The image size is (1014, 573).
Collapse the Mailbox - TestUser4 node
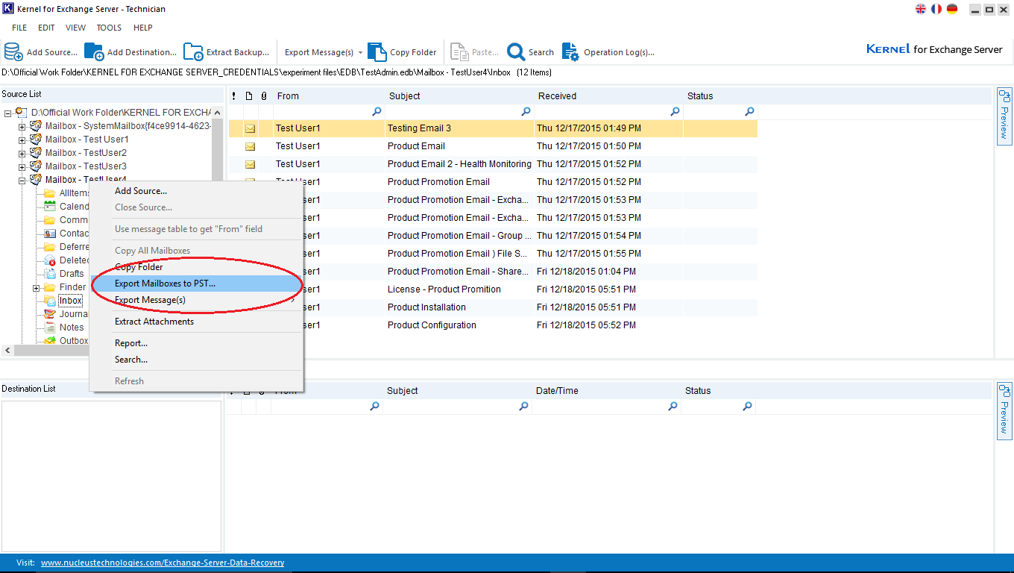tap(22, 180)
